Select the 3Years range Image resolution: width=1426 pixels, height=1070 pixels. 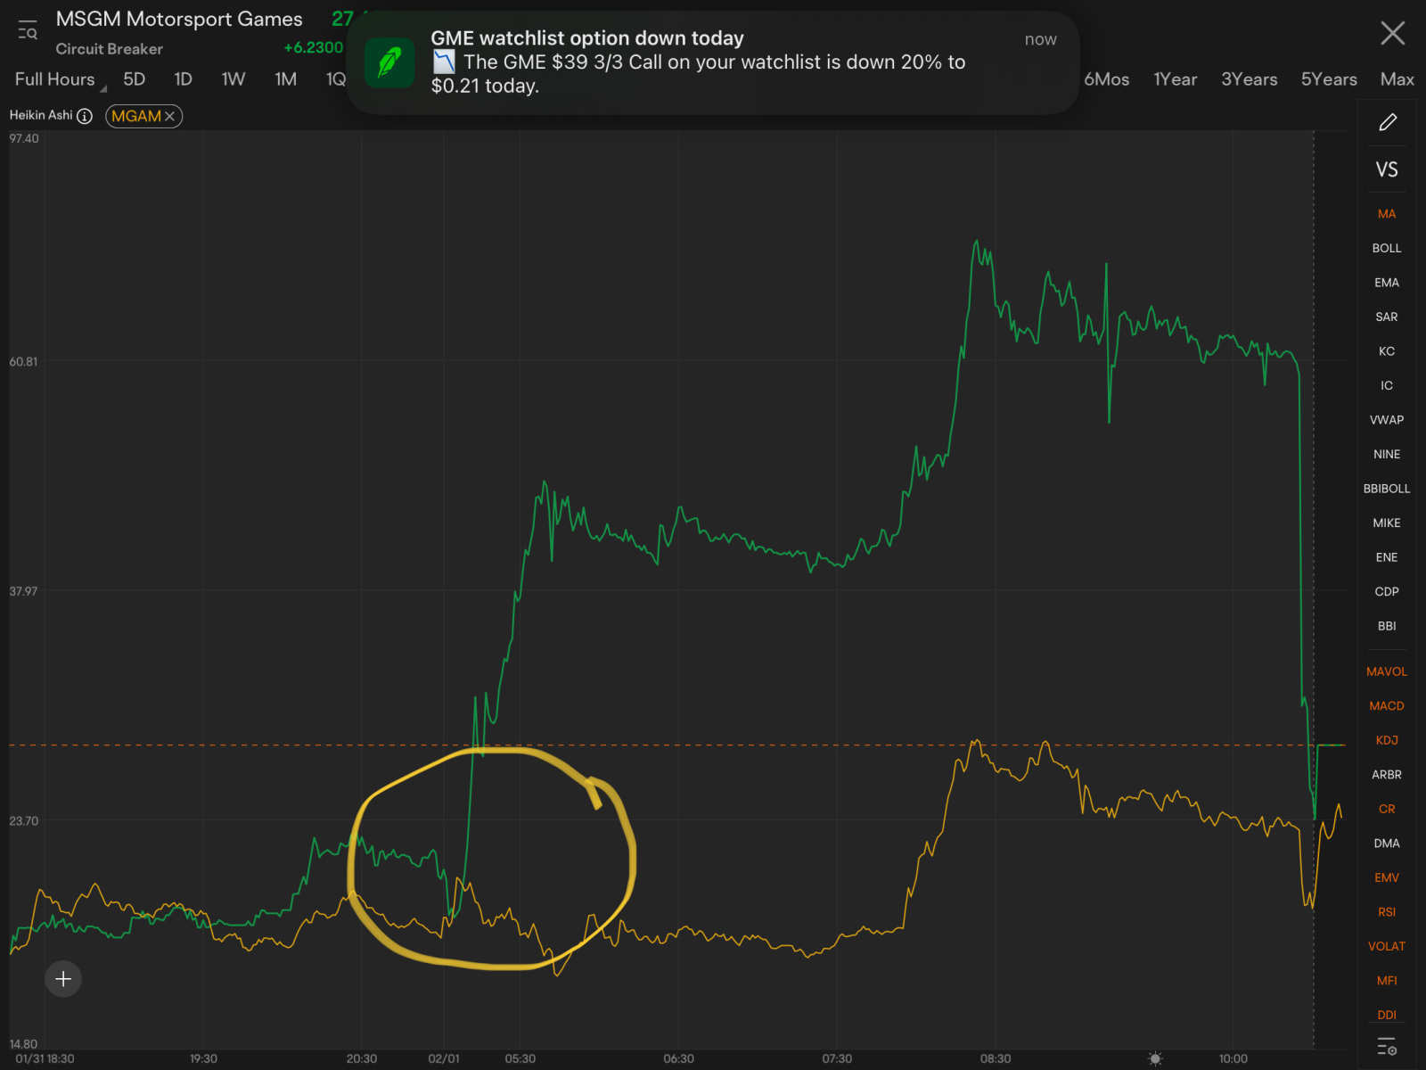[x=1249, y=79]
